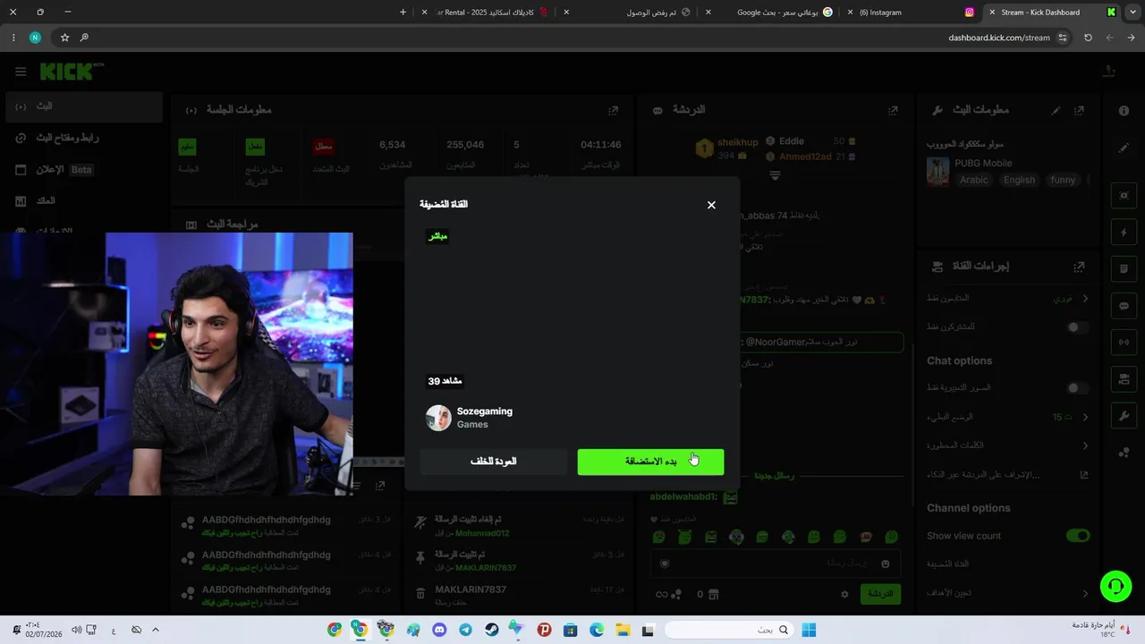Click the shop icon below chat input
The height and width of the screenshot is (644, 1145).
pyautogui.click(x=713, y=594)
